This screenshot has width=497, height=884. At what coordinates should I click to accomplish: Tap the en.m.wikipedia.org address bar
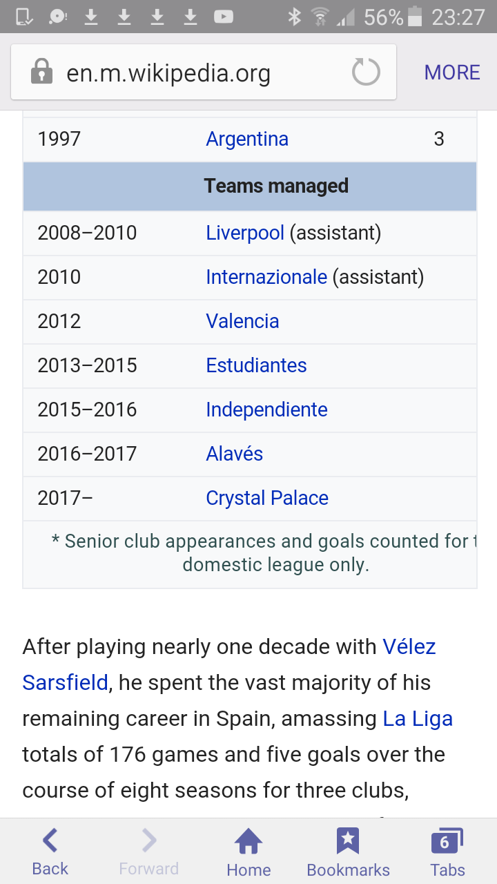click(x=168, y=73)
